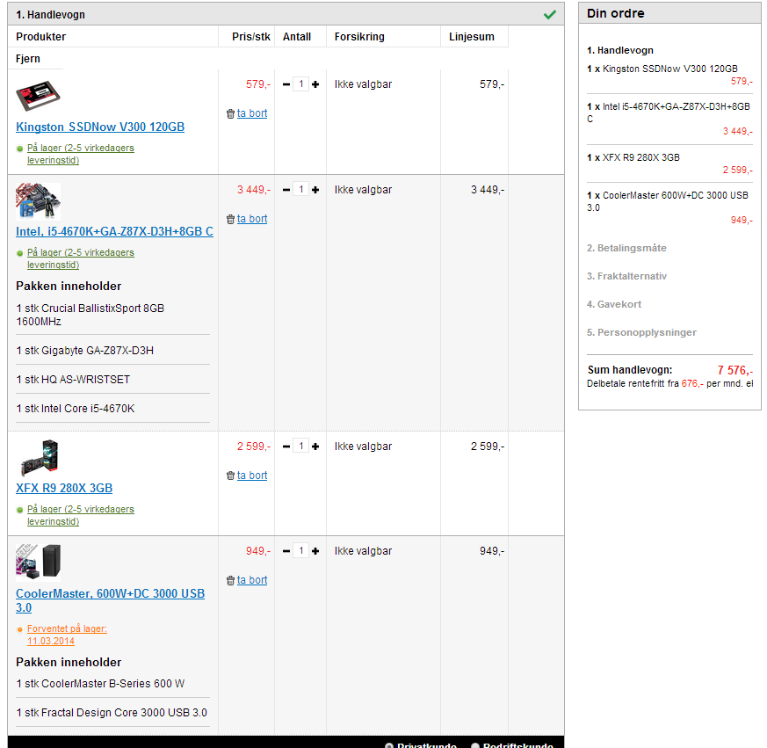Select 1. Handlevogn step in Din ordre
The height and width of the screenshot is (748, 767).
619,50
